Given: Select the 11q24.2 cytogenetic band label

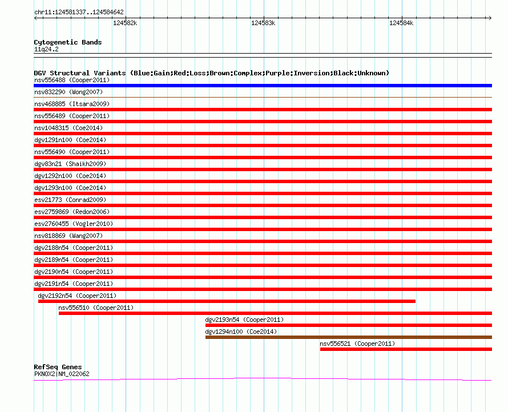Looking at the screenshot, I should [x=46, y=49].
